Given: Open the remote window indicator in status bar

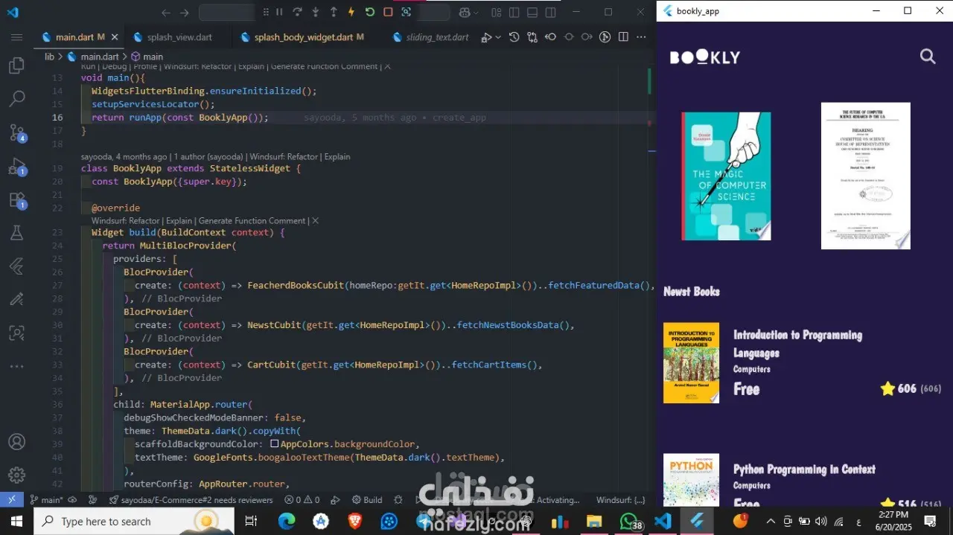Looking at the screenshot, I should (x=12, y=500).
